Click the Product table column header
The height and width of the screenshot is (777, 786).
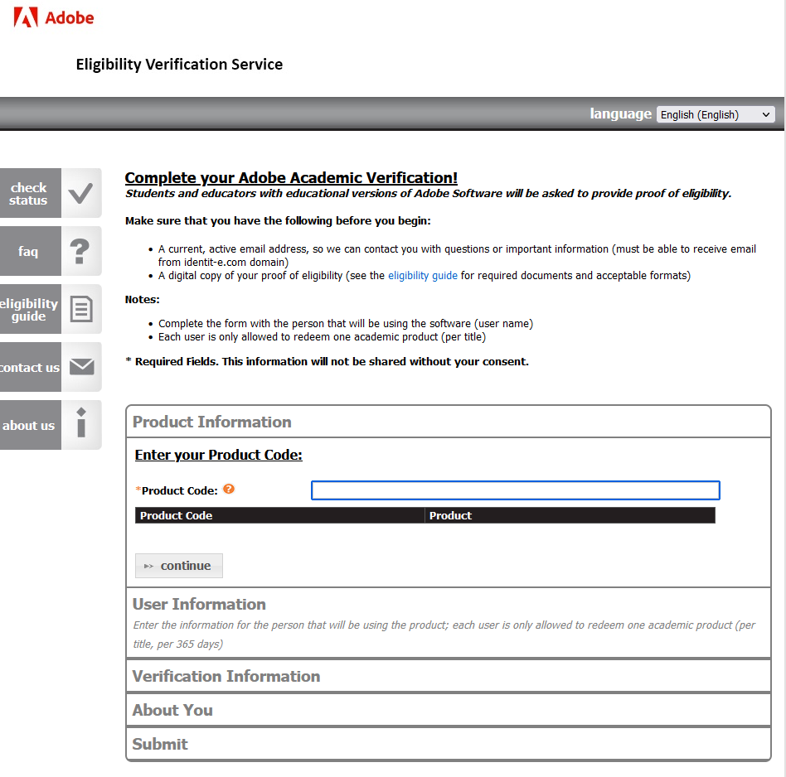tap(570, 515)
